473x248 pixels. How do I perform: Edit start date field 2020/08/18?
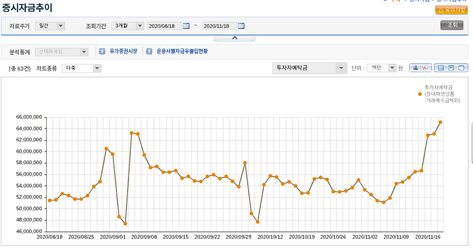point(165,26)
